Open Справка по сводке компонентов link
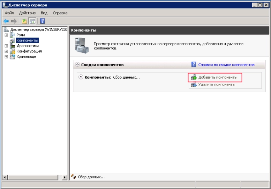The width and height of the screenshot is (271, 189). 226,65
